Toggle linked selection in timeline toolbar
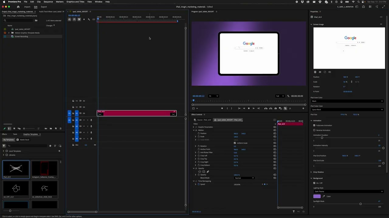This screenshot has height=218, width=389. [x=79, y=19]
